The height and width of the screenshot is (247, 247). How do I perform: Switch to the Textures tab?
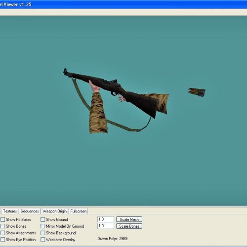click(10, 211)
